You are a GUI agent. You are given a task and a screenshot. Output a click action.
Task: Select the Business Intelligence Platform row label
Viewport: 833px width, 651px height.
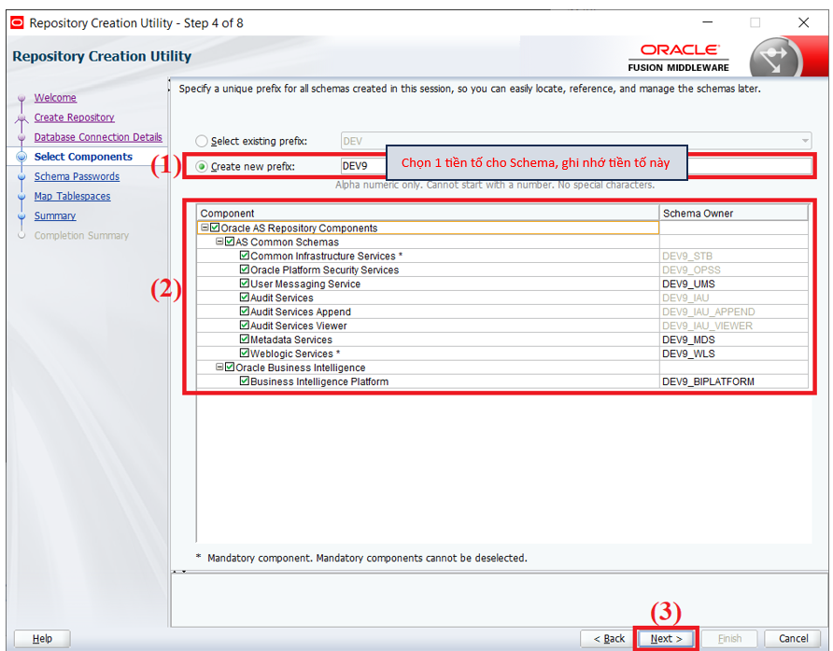tap(319, 381)
